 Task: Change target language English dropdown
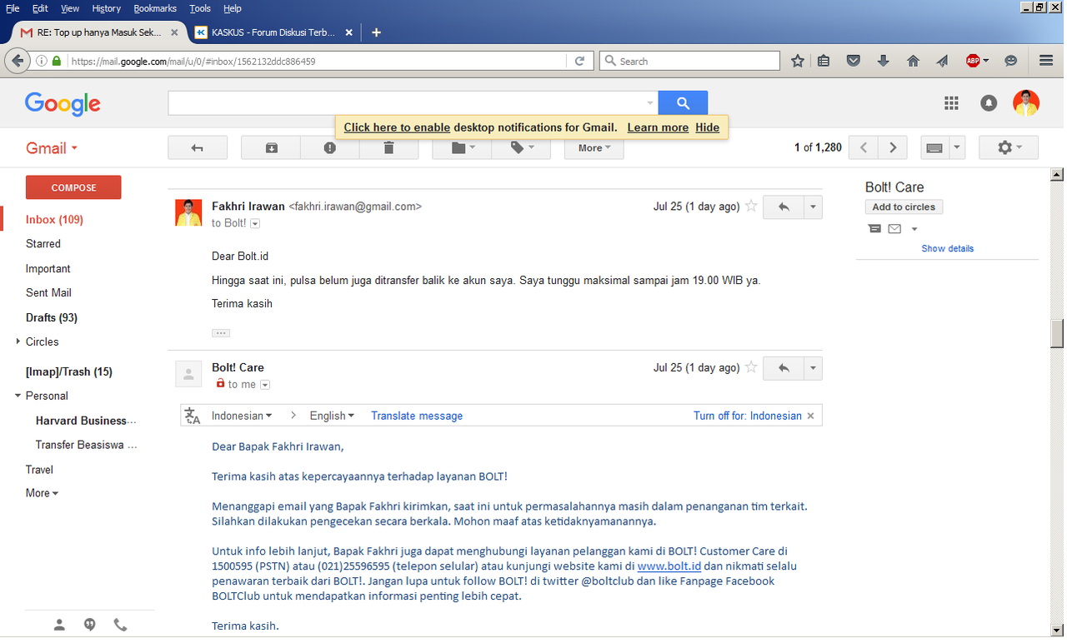332,416
